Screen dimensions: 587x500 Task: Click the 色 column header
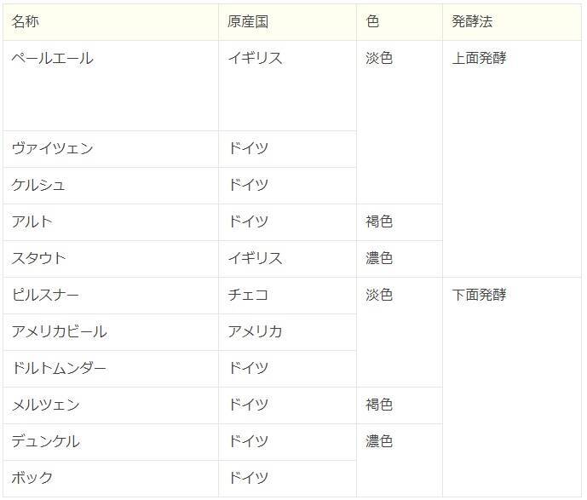pos(372,22)
